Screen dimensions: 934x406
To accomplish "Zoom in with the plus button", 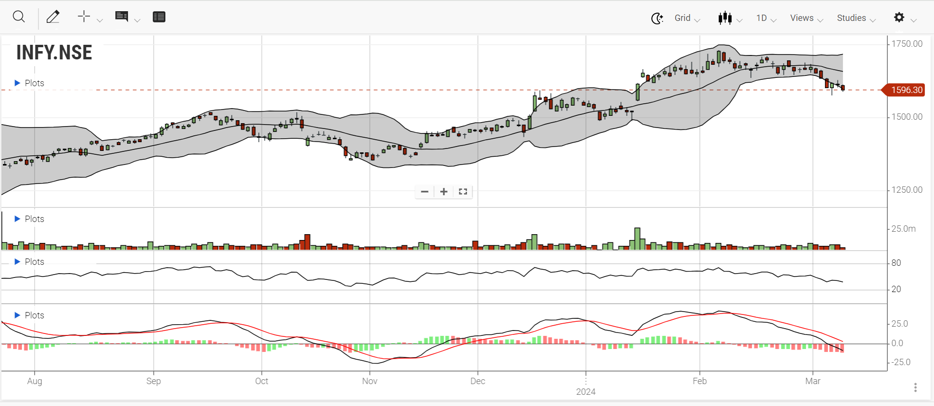I will click(444, 192).
